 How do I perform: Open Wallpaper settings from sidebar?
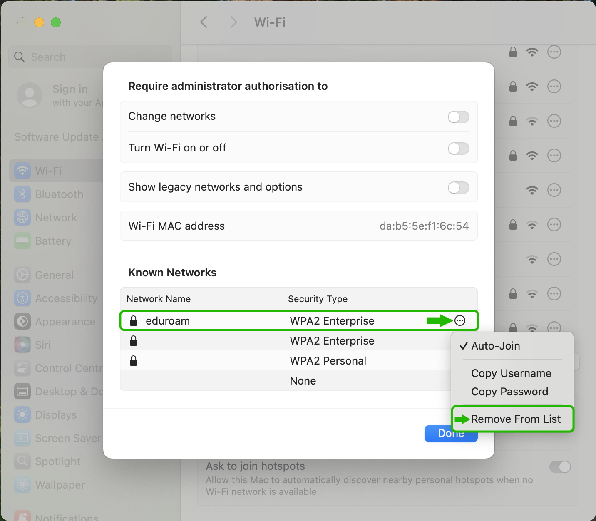coord(60,484)
